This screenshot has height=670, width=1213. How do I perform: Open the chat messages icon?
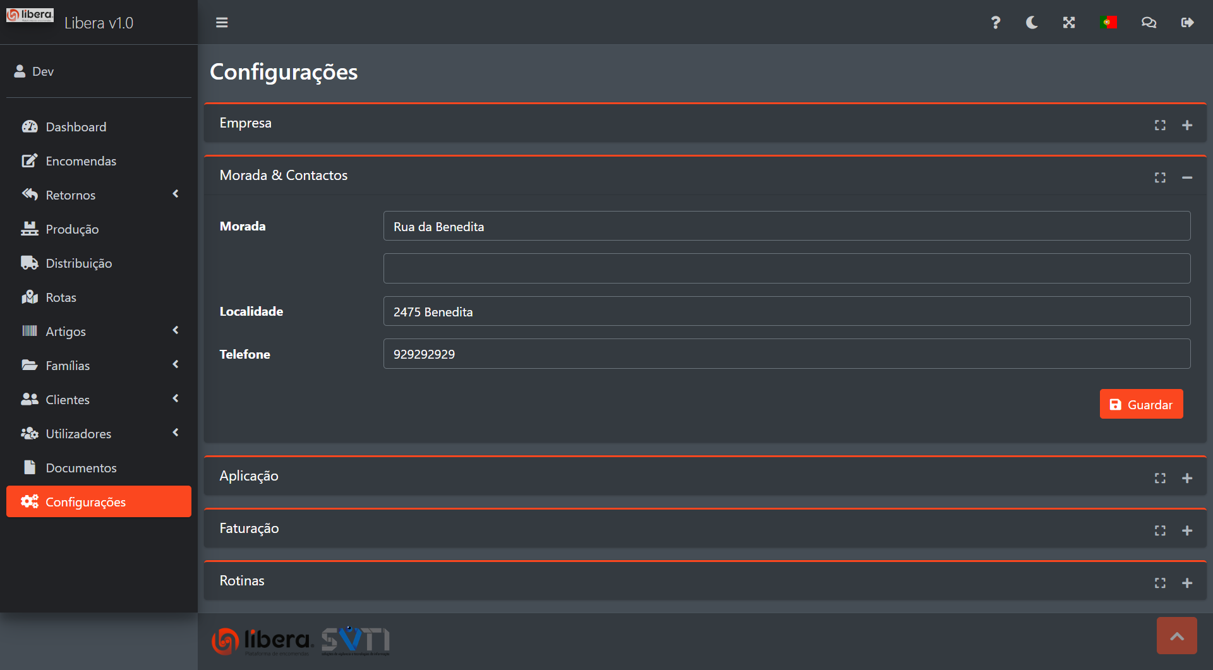pyautogui.click(x=1148, y=23)
